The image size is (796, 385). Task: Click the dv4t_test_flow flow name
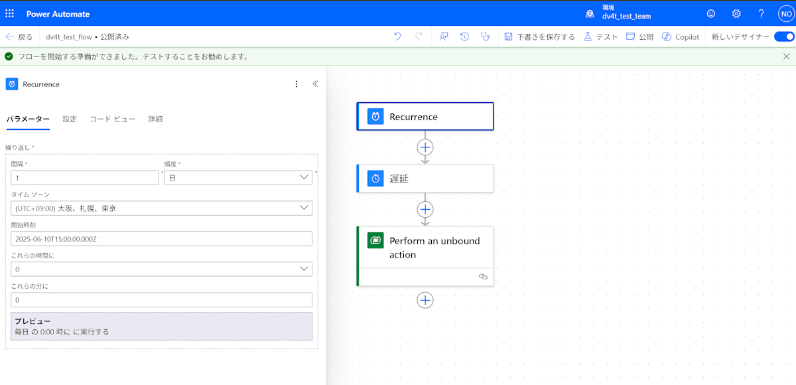[x=69, y=37]
